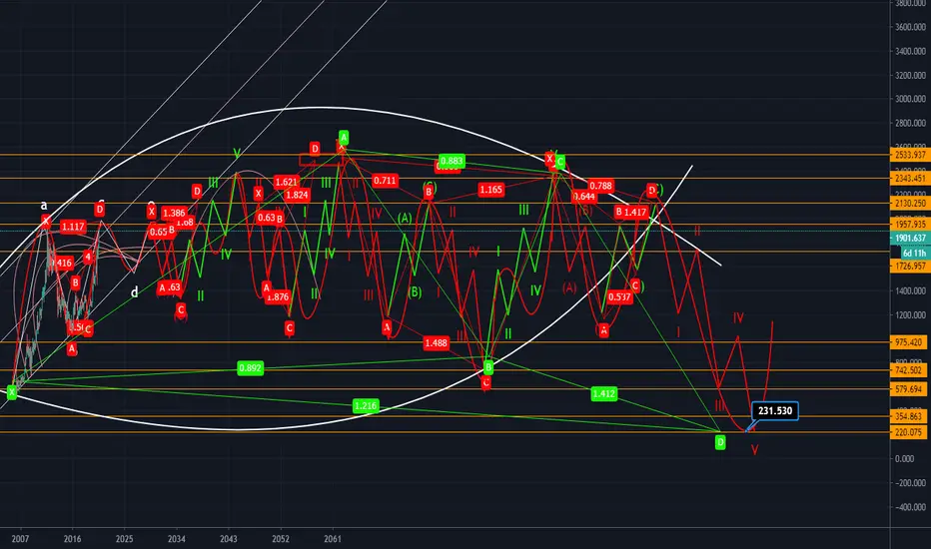Viewport: 931px width, 549px height.
Task: Click the red 1.488 ratio label
Action: point(436,343)
